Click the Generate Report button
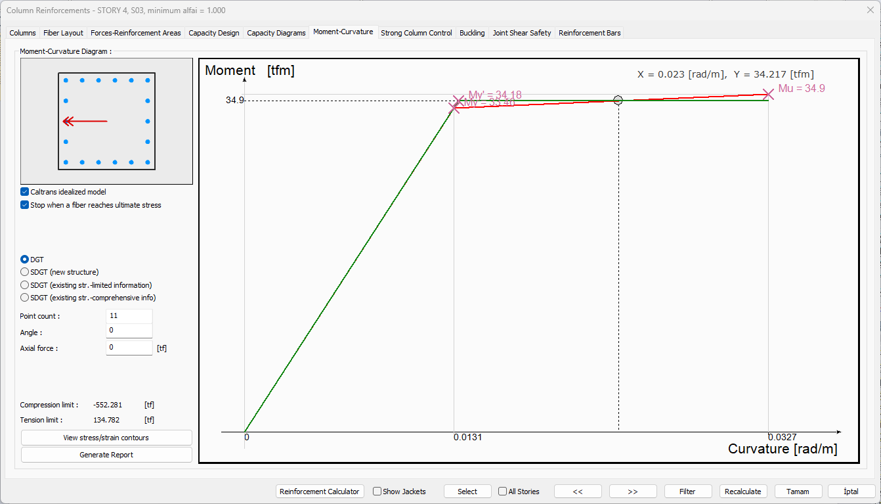The width and height of the screenshot is (881, 504). point(106,455)
